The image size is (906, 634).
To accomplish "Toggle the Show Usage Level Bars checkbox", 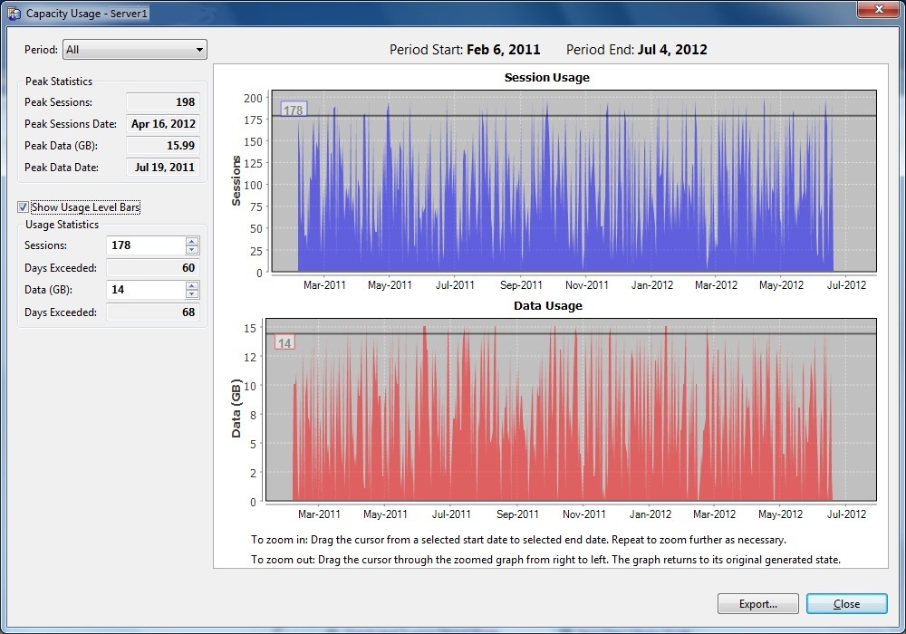I will (23, 207).
